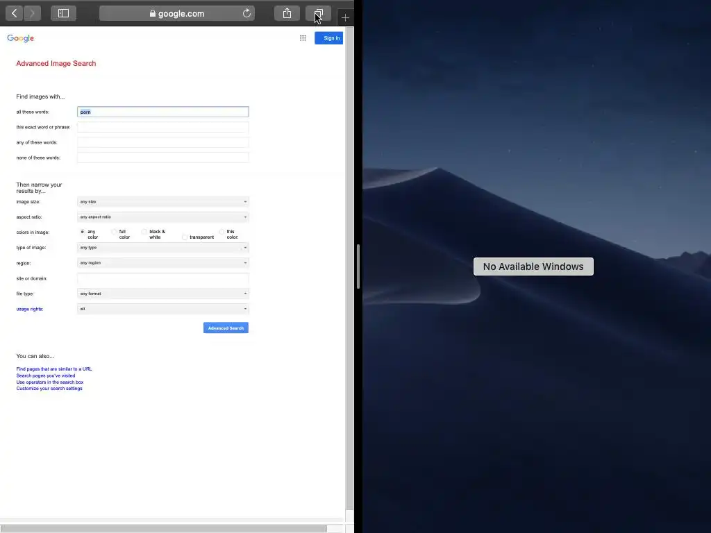Focus the all these words field

162,112
